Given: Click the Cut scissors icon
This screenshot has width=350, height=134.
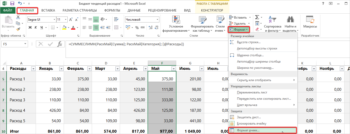Looking at the screenshot, I should (18, 17).
